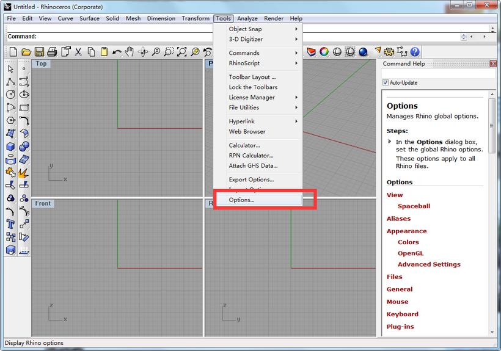
Task: Open the Transform menu
Action: tap(196, 18)
